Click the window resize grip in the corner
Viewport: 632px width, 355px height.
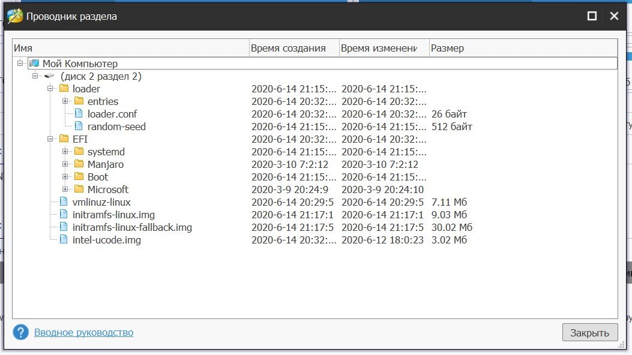coord(621,345)
